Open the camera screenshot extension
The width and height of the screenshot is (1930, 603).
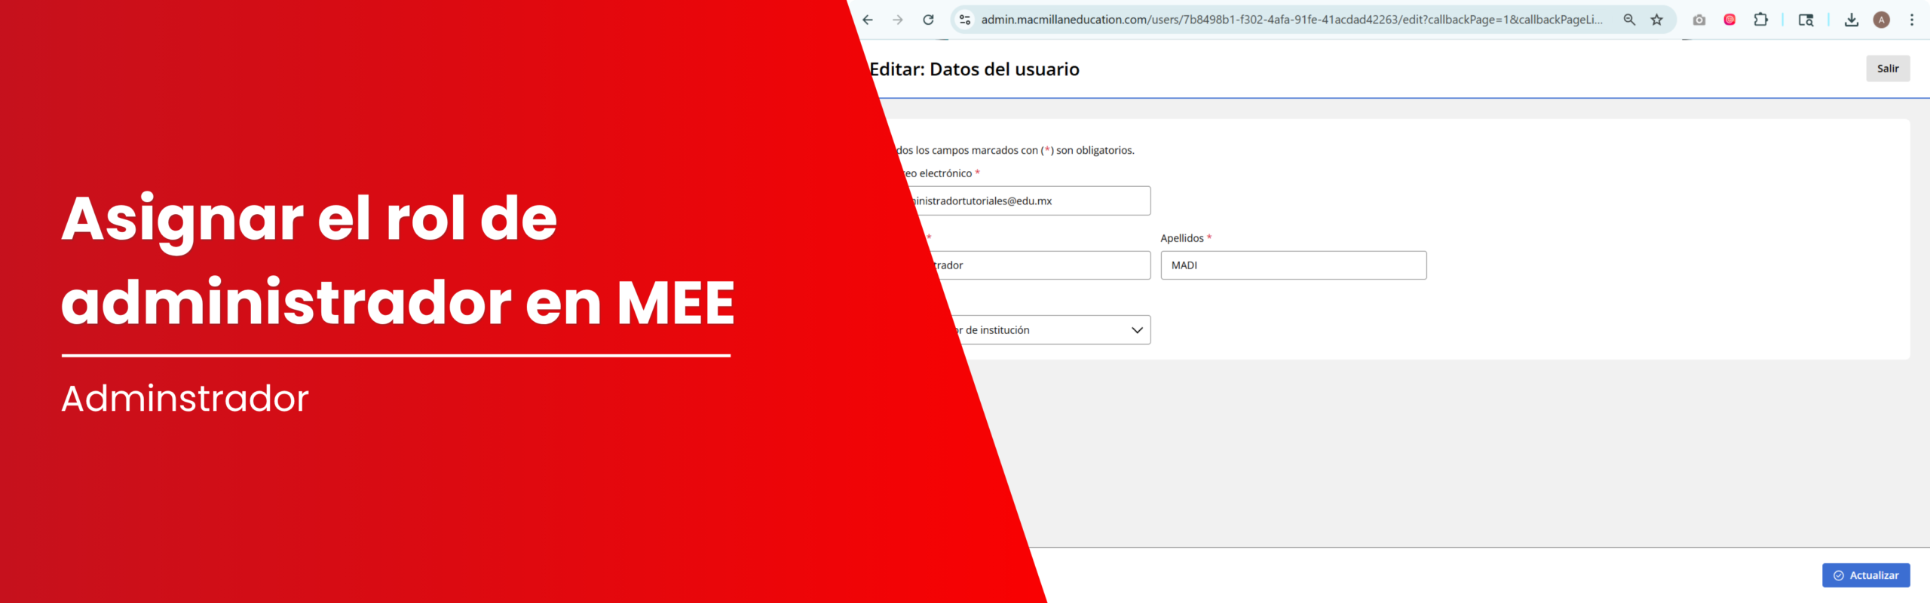(1699, 20)
